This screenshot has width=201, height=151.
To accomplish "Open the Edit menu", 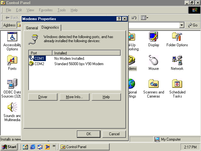I will pyautogui.click(x=19, y=10).
